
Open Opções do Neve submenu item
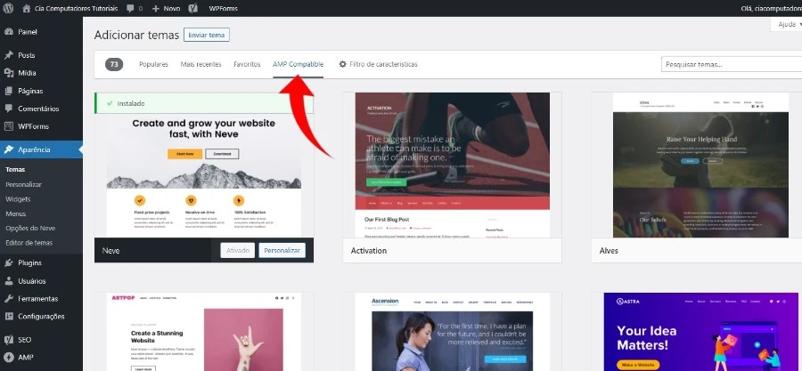(30, 228)
